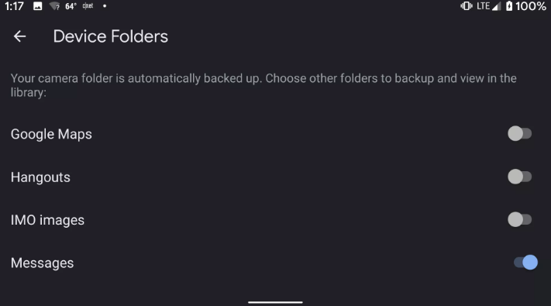Enable IMO images backup toggle
This screenshot has height=306, width=551.
519,219
